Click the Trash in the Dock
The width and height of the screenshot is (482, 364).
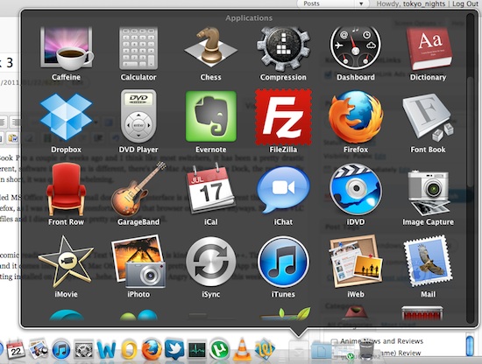coord(366,350)
